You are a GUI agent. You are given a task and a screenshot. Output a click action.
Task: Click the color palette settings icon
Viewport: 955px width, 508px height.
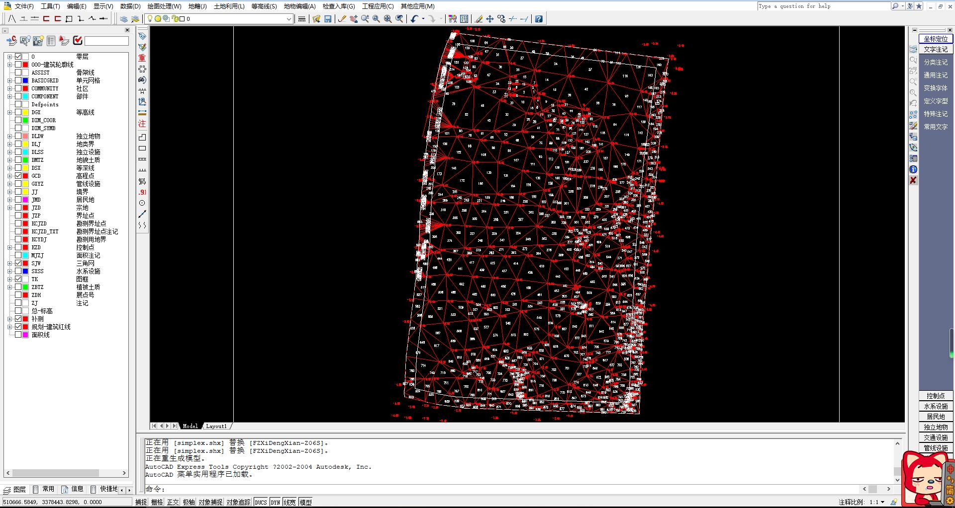[452, 19]
